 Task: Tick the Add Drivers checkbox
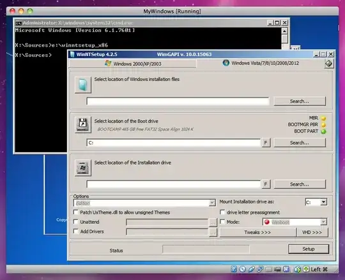tap(75, 232)
